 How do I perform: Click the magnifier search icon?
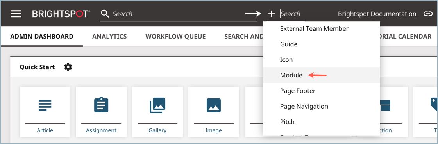coord(105,14)
